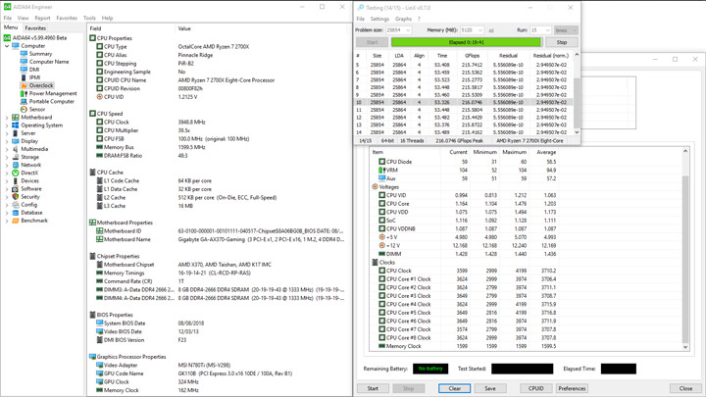The width and height of the screenshot is (706, 397).
Task: Open the AIDA64 Report menu
Action: [42, 18]
